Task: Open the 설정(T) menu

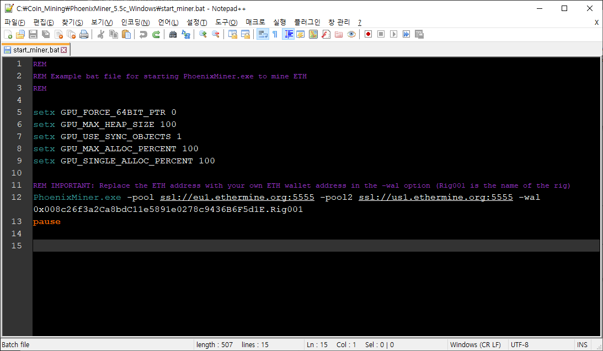Action: point(196,22)
